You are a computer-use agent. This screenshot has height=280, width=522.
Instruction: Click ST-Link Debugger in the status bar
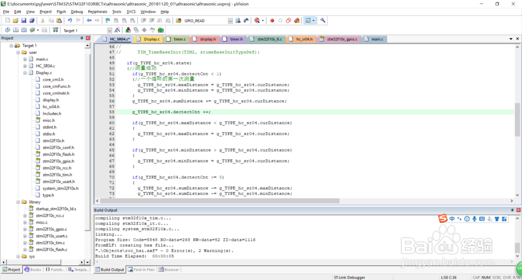[350, 277]
